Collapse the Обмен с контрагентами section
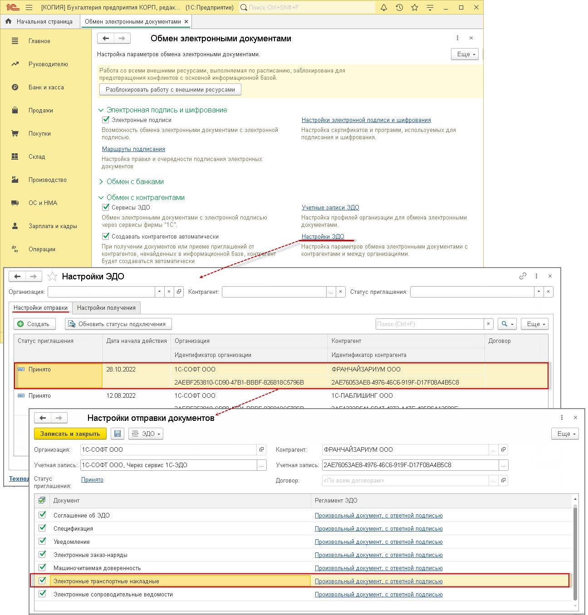588x615 pixels. 101,198
